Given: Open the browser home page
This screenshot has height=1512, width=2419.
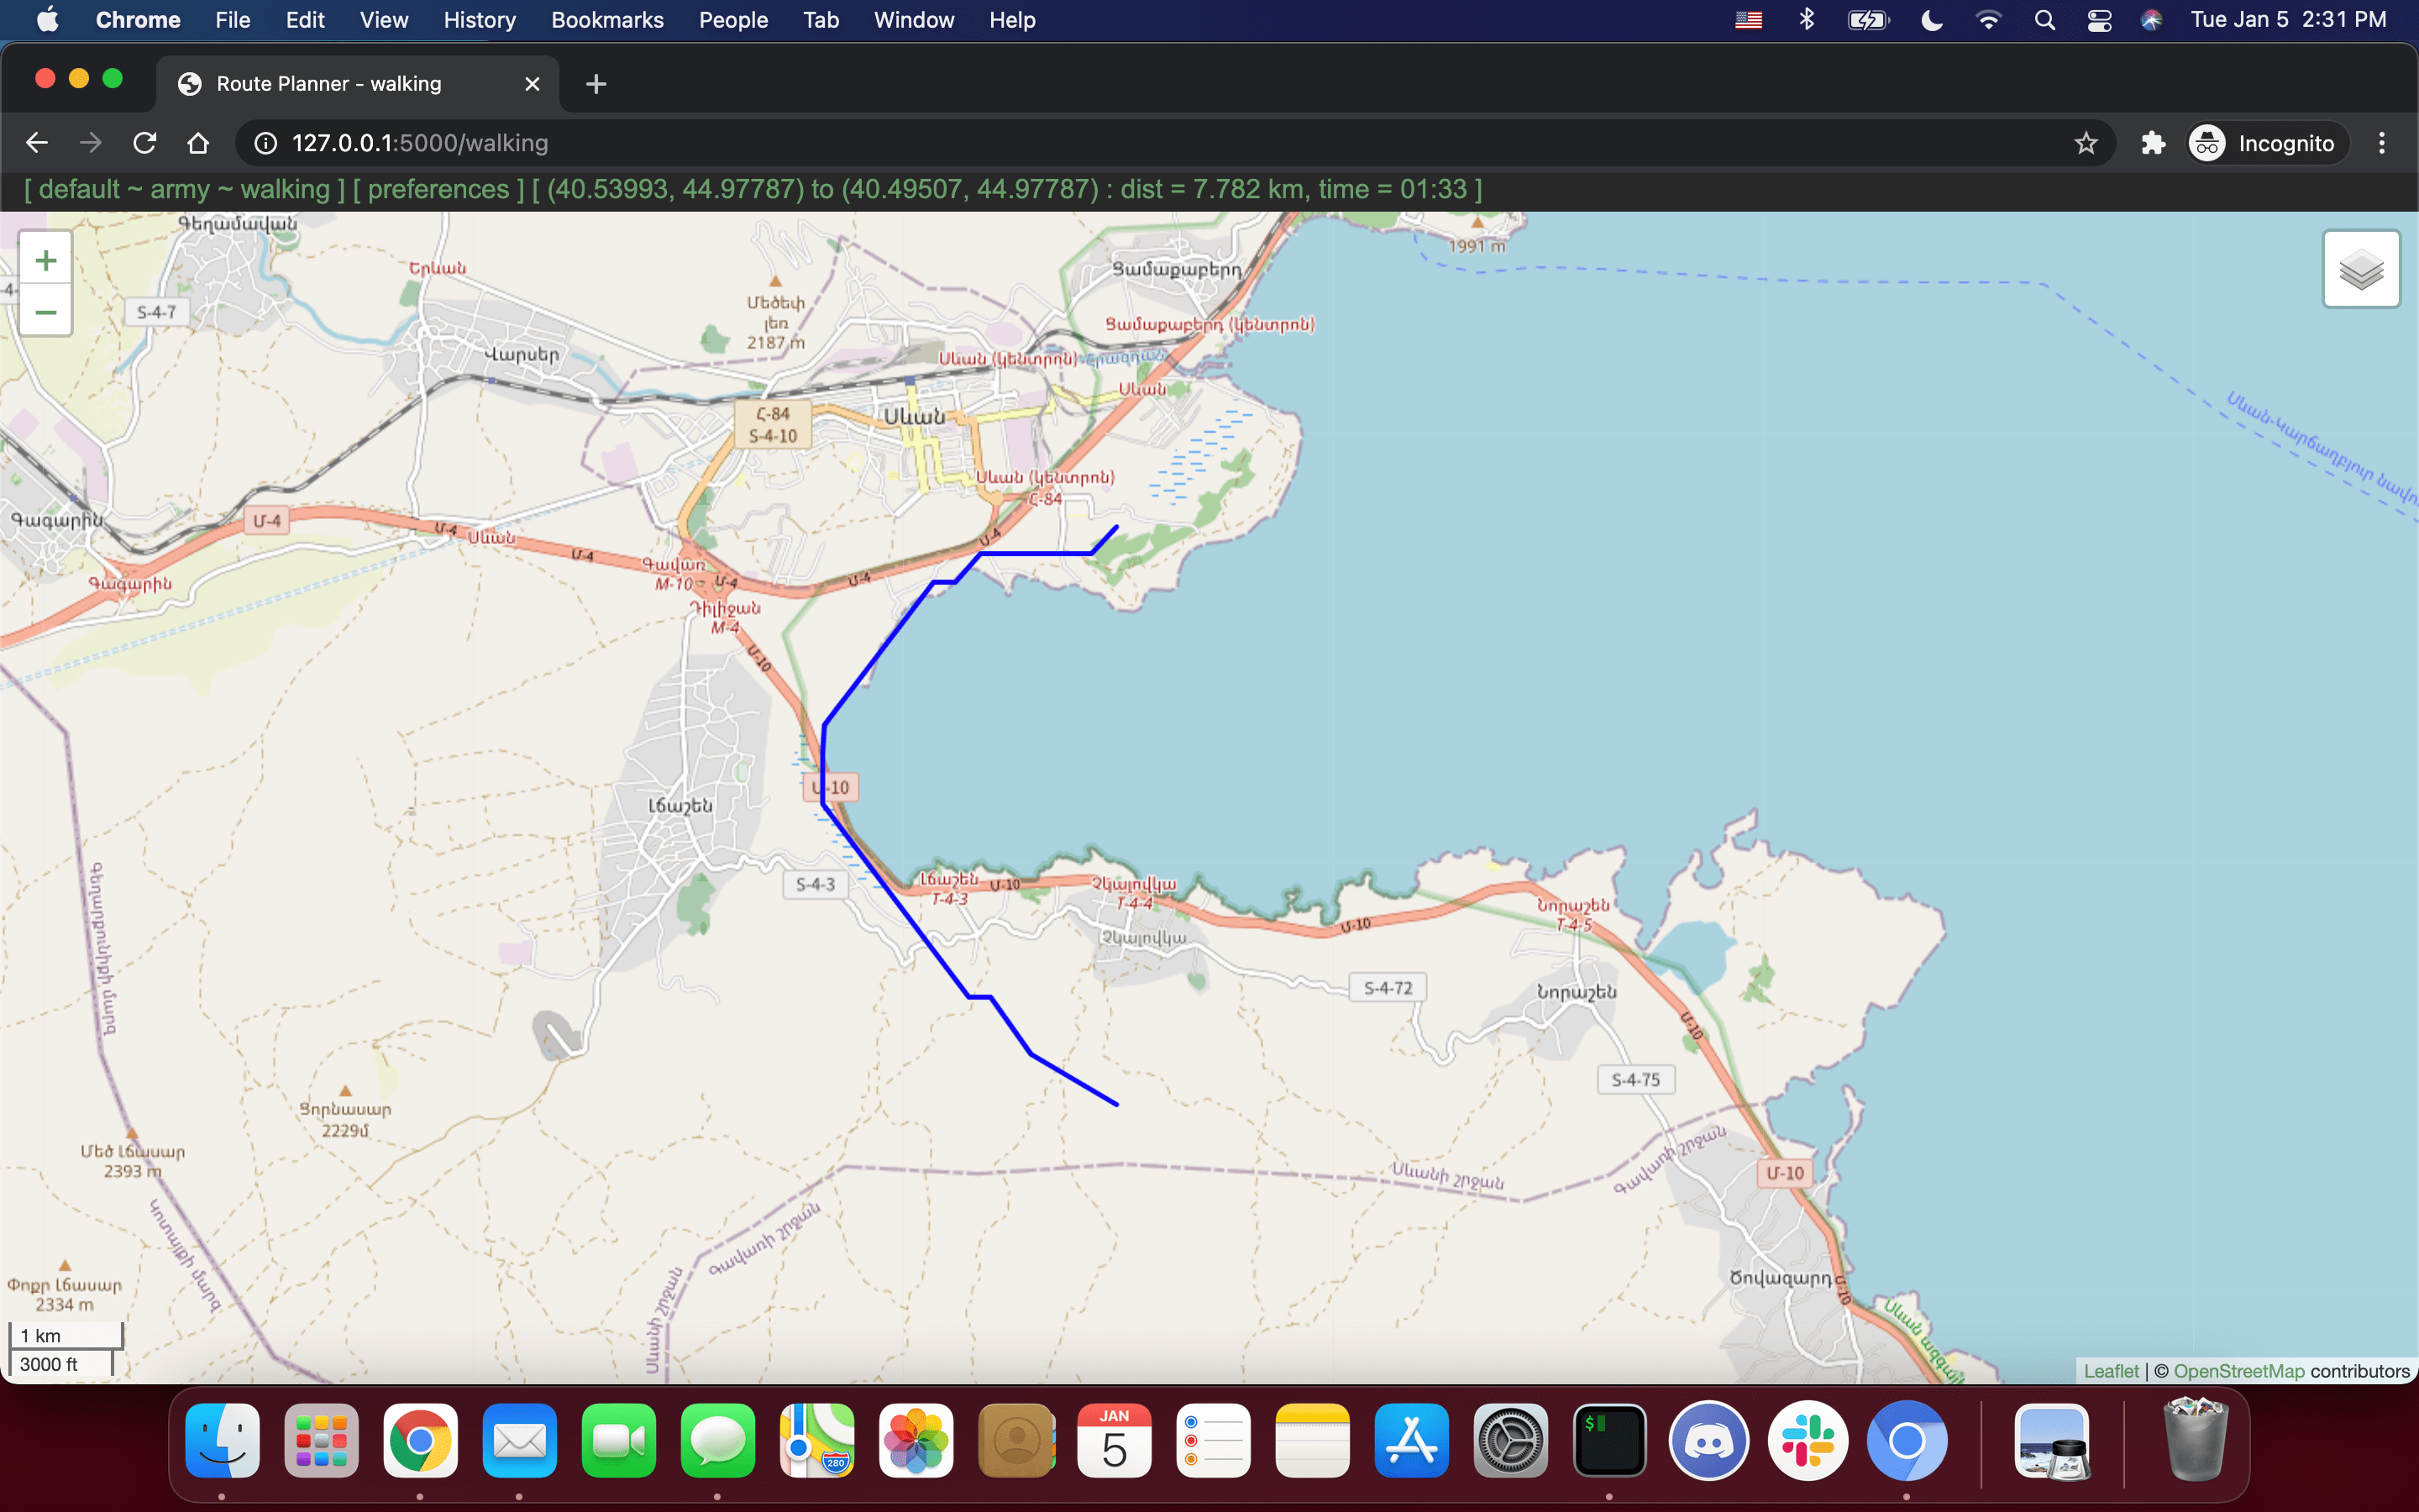Looking at the screenshot, I should [197, 142].
